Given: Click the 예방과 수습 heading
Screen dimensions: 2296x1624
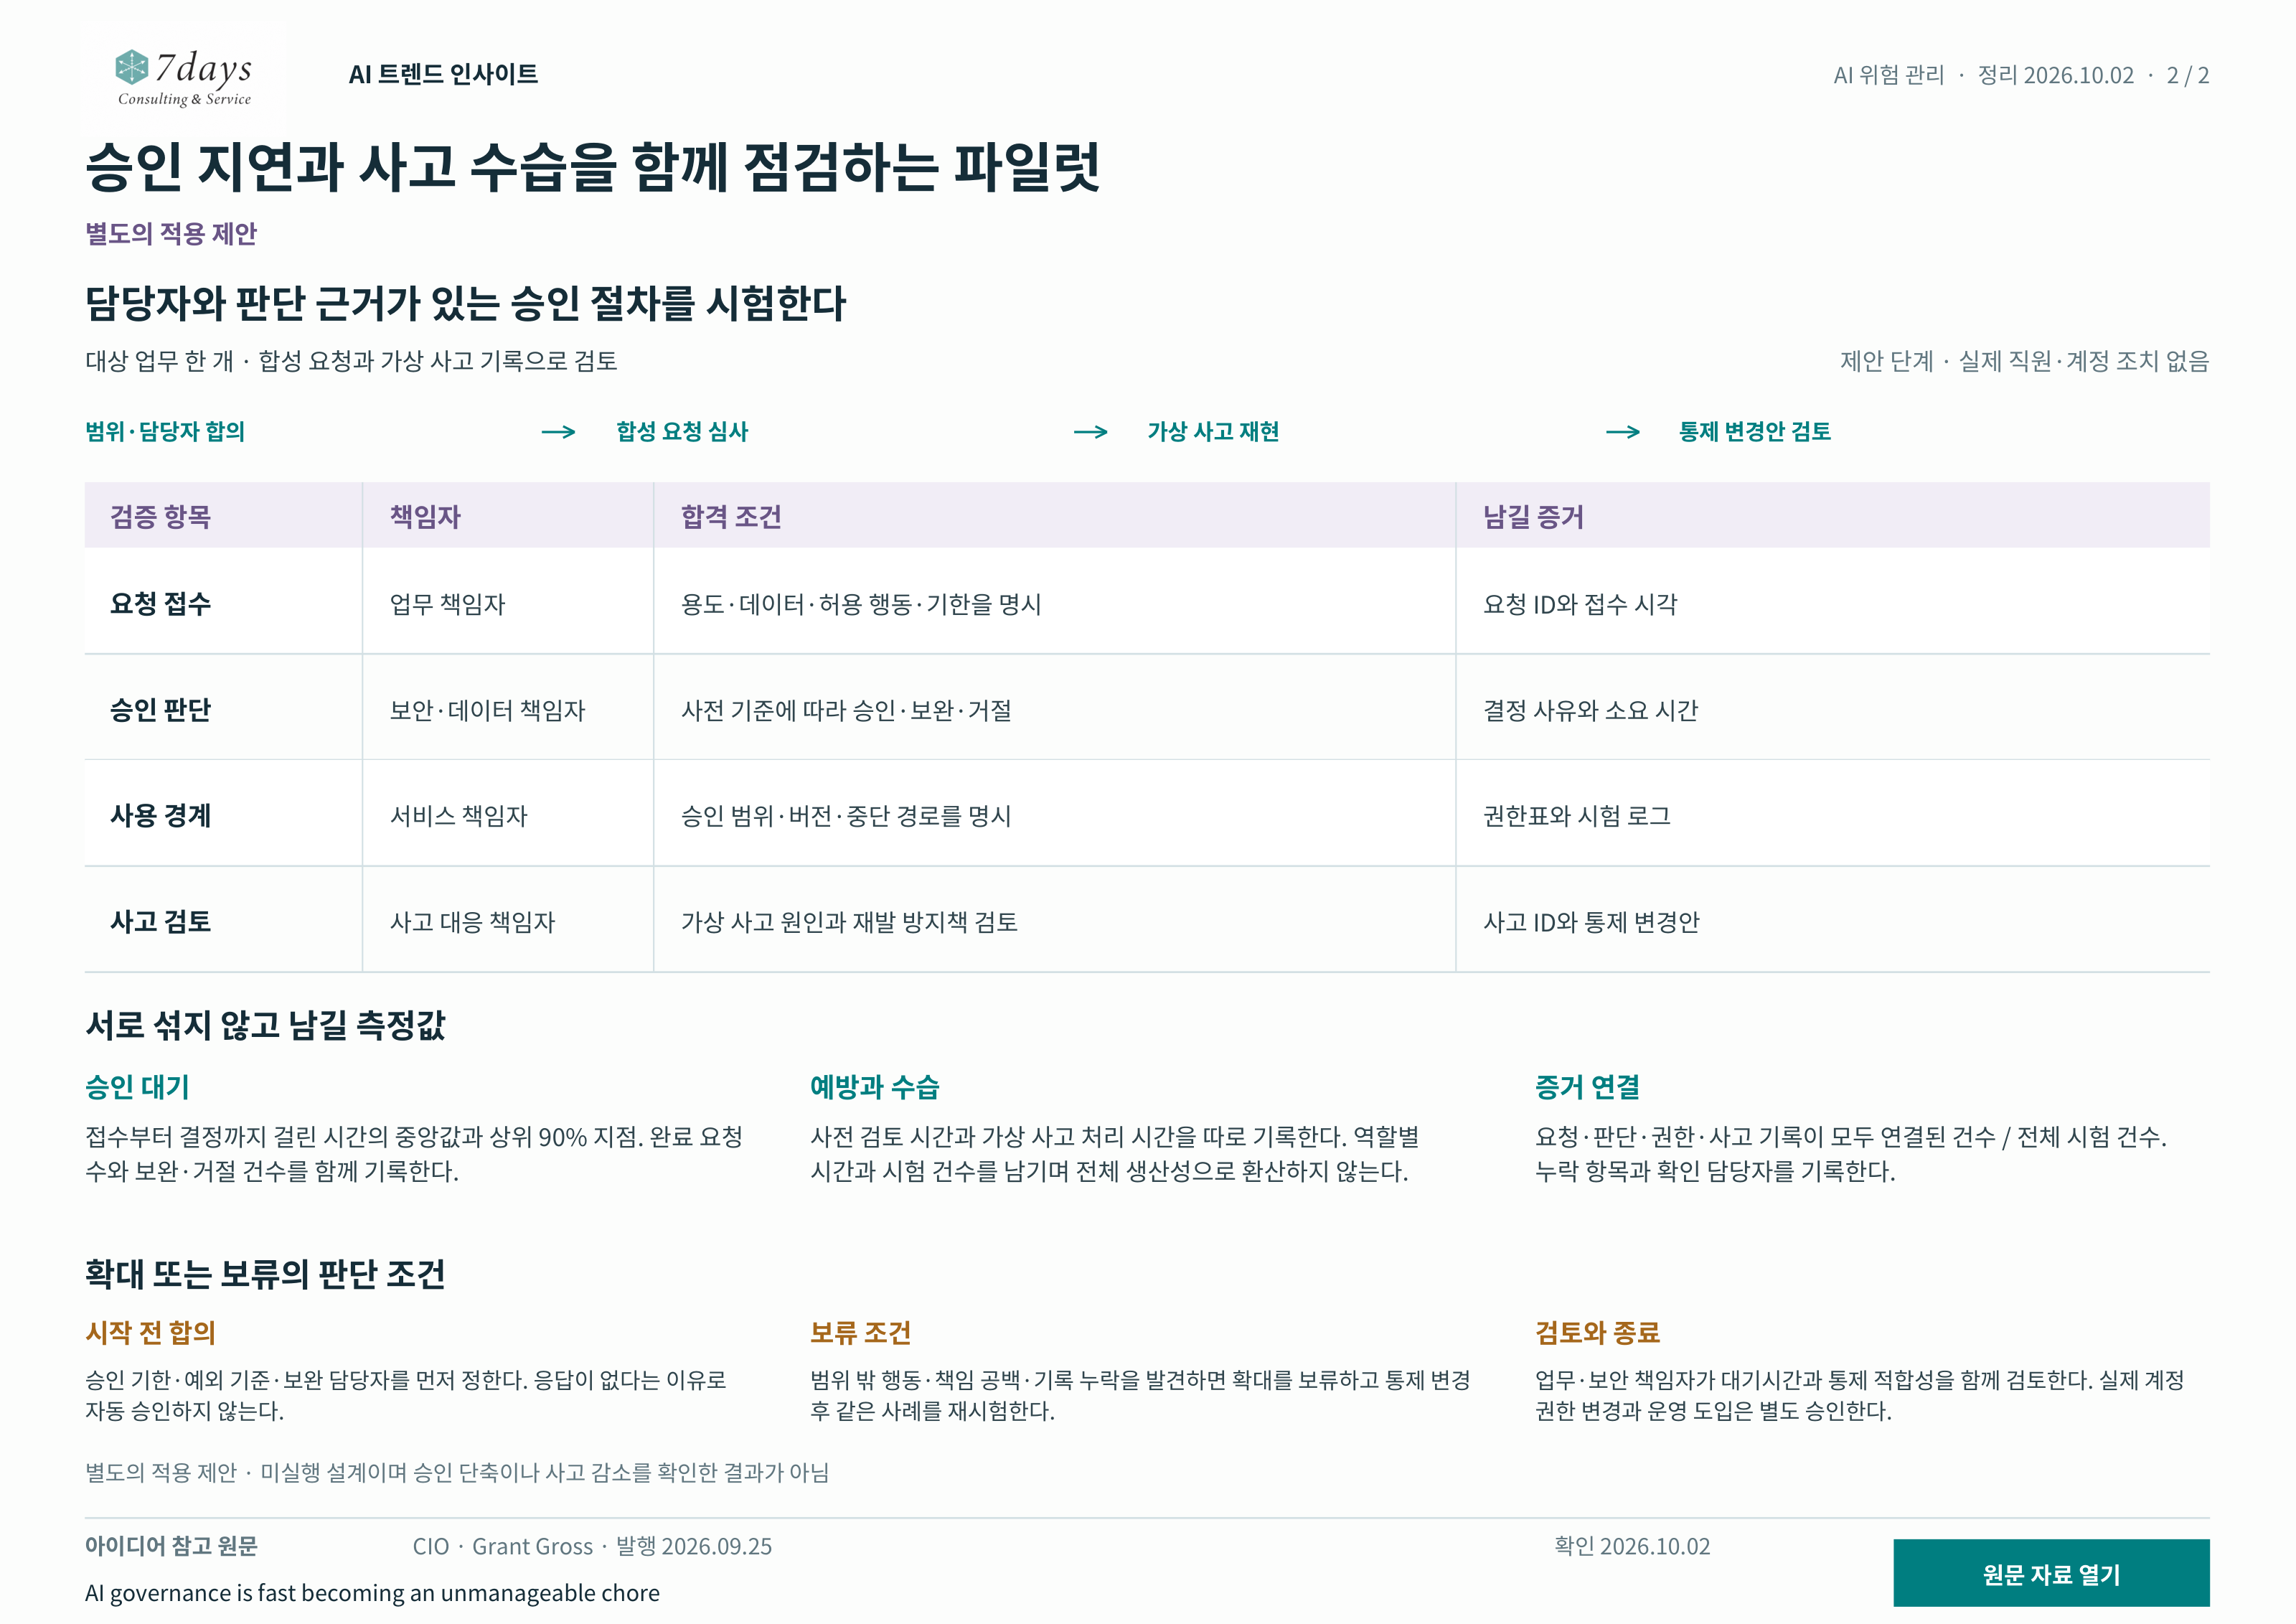Looking at the screenshot, I should (874, 1087).
